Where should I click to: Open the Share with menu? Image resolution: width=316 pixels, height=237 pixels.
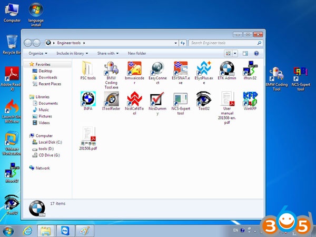[108, 53]
